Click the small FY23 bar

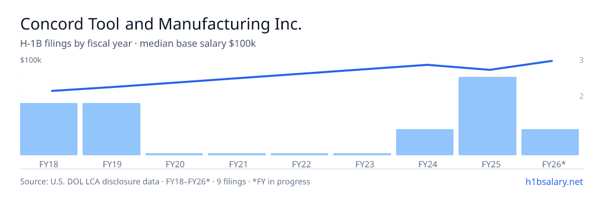(x=362, y=154)
